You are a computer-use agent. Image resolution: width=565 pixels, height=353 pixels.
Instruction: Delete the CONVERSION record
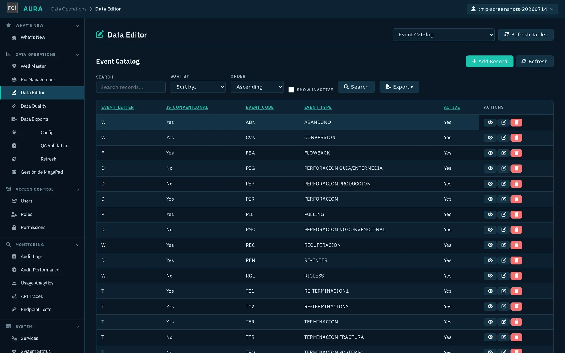click(516, 138)
